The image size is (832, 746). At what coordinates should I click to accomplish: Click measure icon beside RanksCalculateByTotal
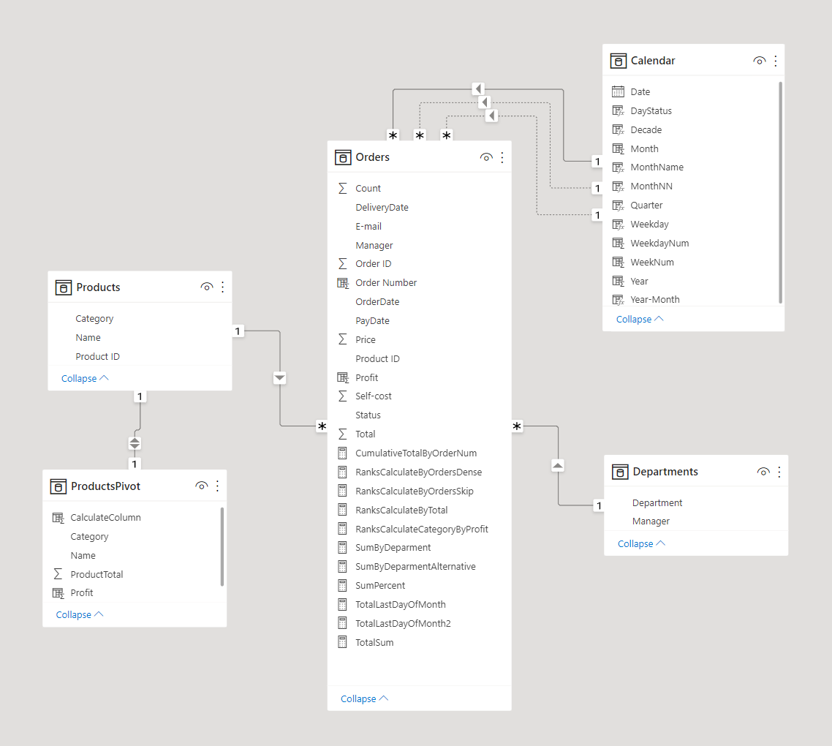click(x=343, y=510)
